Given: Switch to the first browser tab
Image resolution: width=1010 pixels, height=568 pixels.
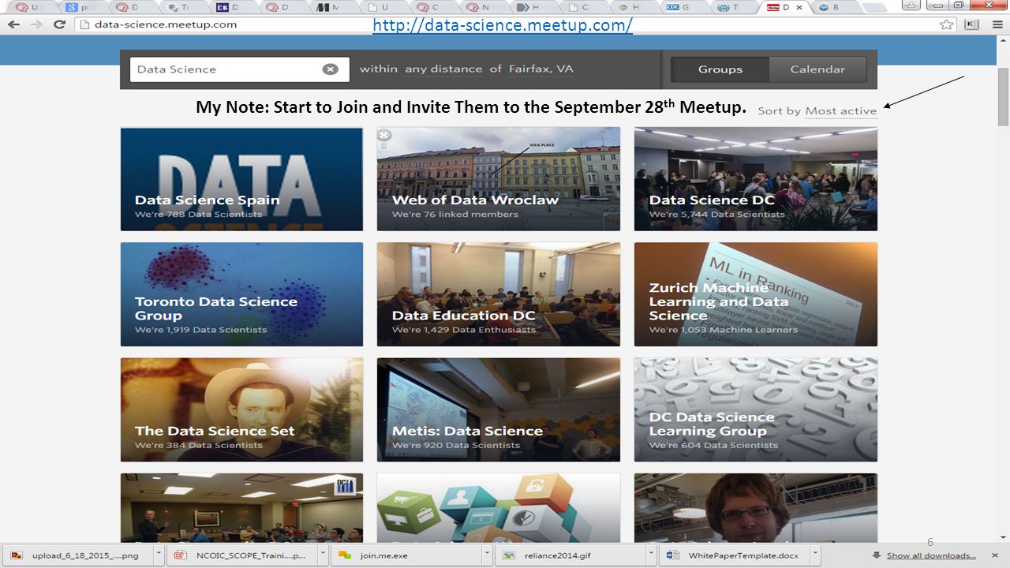Looking at the screenshot, I should coord(28,7).
